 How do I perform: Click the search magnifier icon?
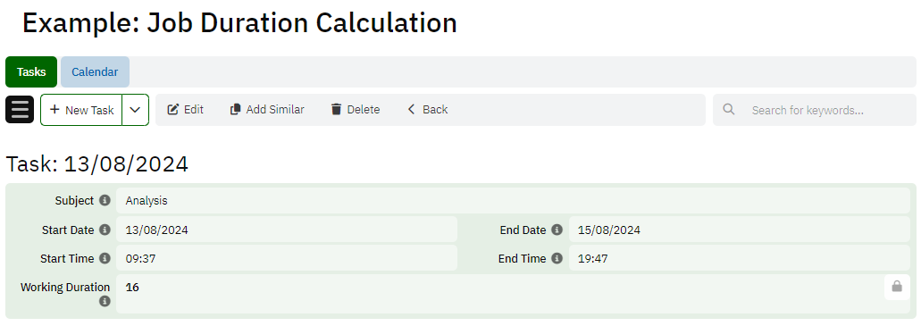coord(729,109)
